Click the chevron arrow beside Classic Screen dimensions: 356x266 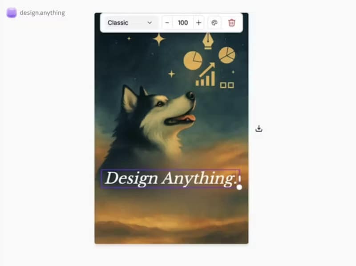tap(150, 23)
